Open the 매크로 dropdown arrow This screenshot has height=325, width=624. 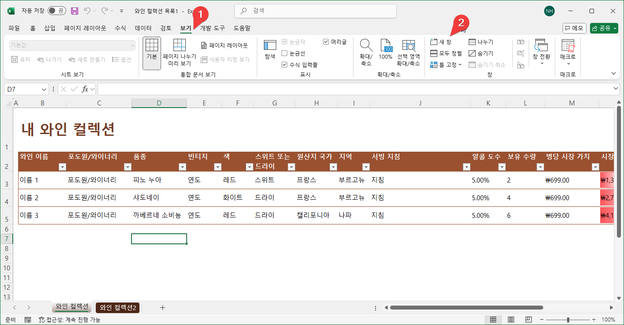568,64
